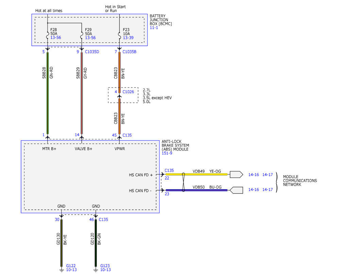Click the arrow connector on the BU-OG wire
357x275 pixels.
[x=236, y=190]
